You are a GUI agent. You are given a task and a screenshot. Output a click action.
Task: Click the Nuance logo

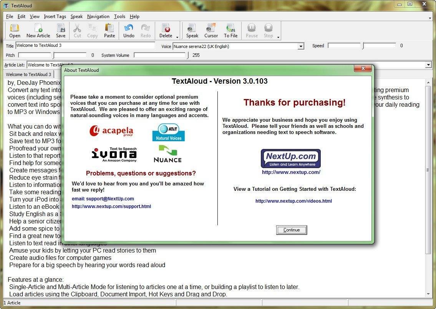[167, 154]
